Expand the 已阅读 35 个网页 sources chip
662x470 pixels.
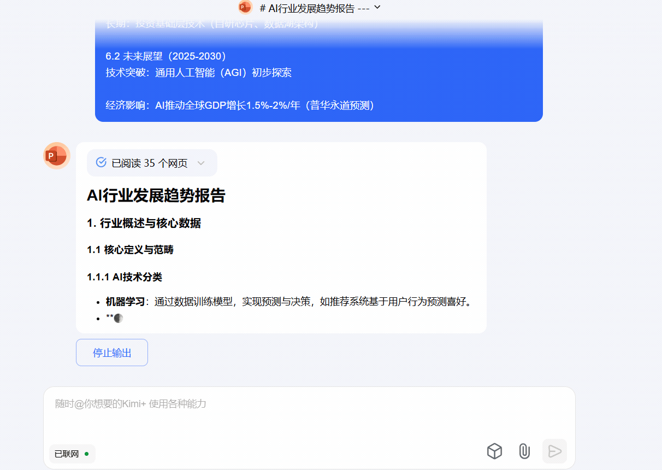(151, 163)
